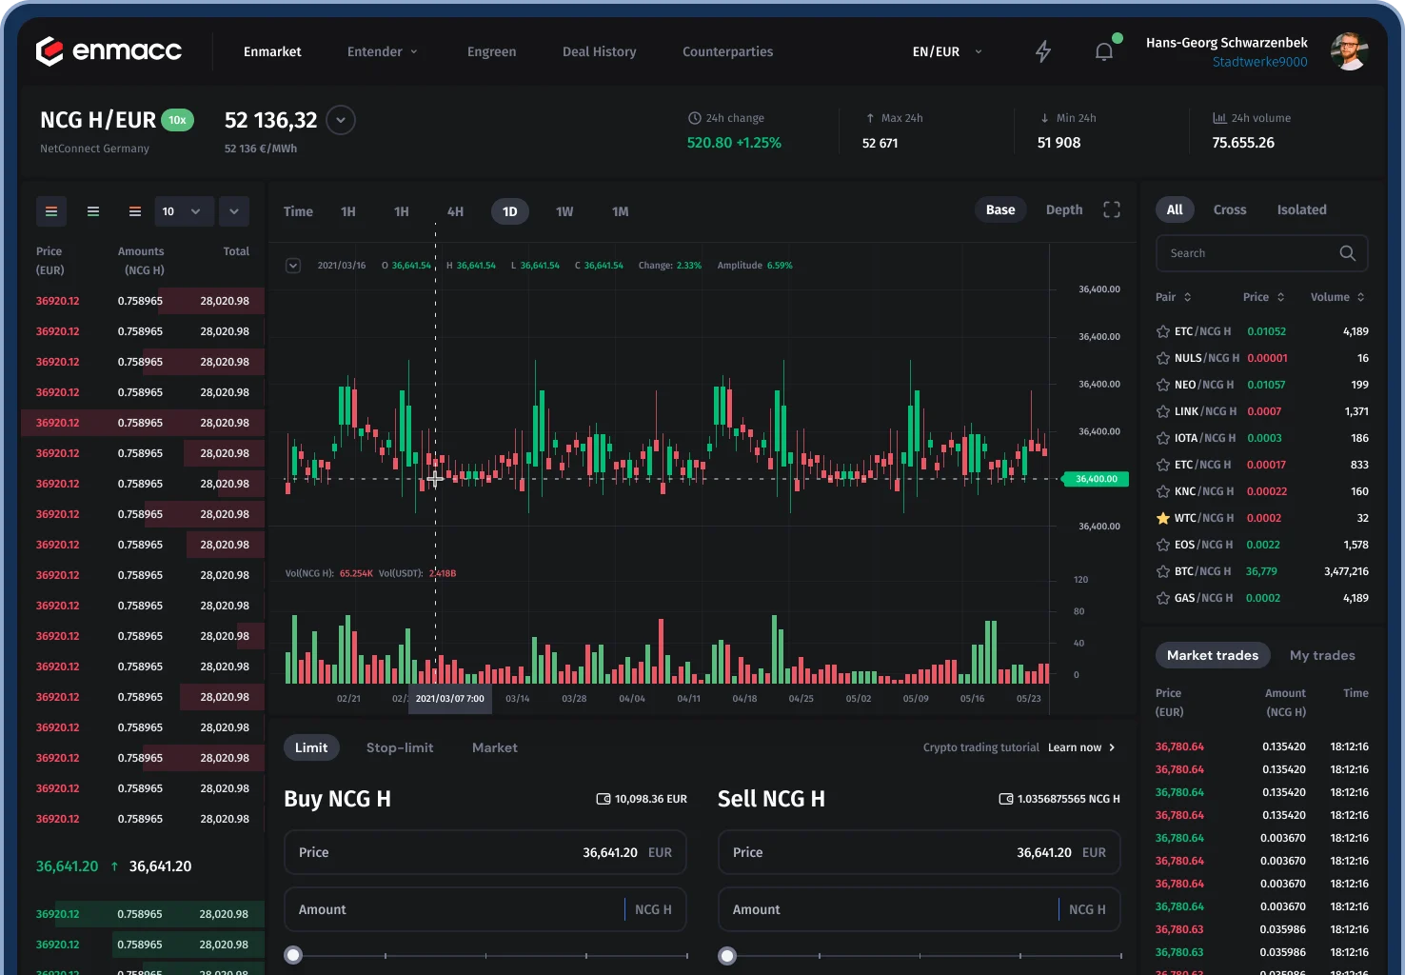
Task: Open the Counterparties page
Action: (728, 51)
